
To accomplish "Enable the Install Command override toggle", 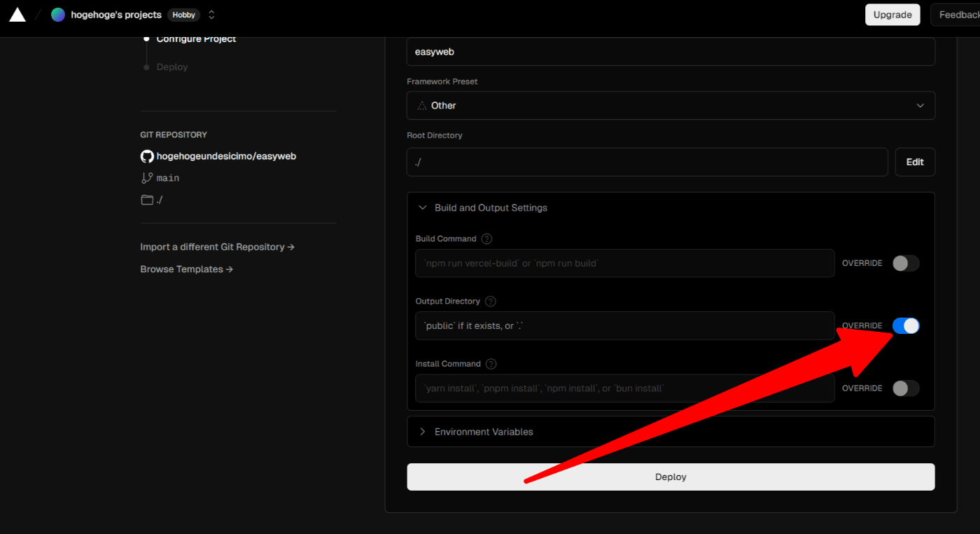I will tap(906, 388).
